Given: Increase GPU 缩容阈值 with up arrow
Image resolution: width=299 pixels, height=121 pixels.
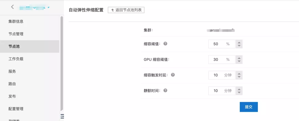Looking at the screenshot, I should [239, 58].
